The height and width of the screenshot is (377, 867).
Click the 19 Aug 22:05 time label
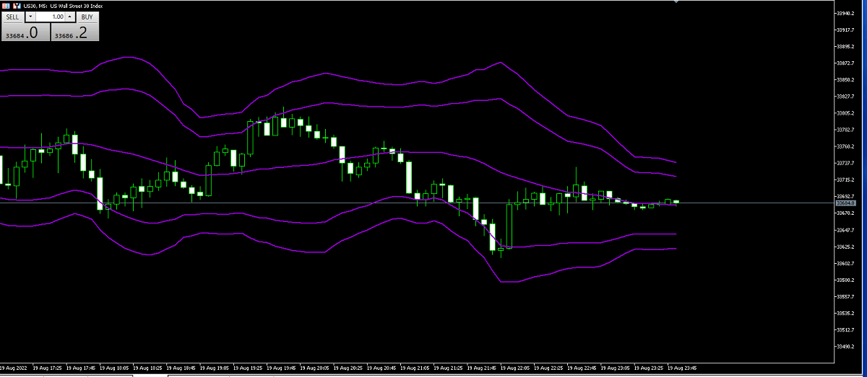tap(514, 368)
